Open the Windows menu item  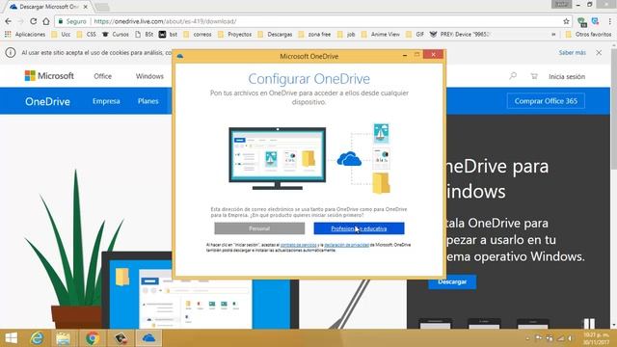click(x=149, y=76)
